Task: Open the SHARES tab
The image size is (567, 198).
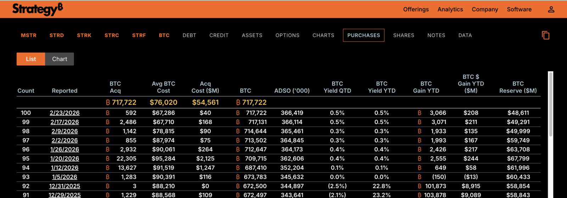Action: (404, 35)
